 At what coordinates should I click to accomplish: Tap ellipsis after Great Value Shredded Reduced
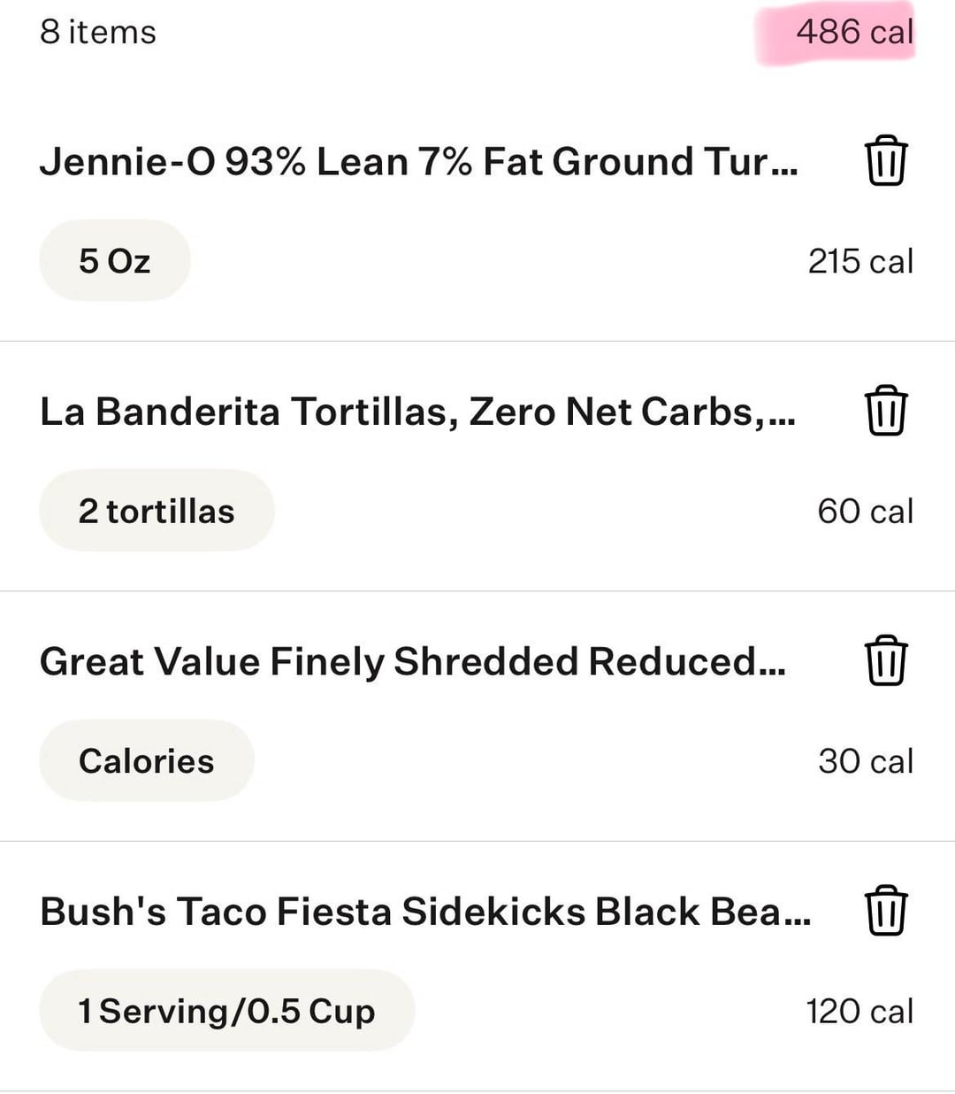tap(773, 671)
